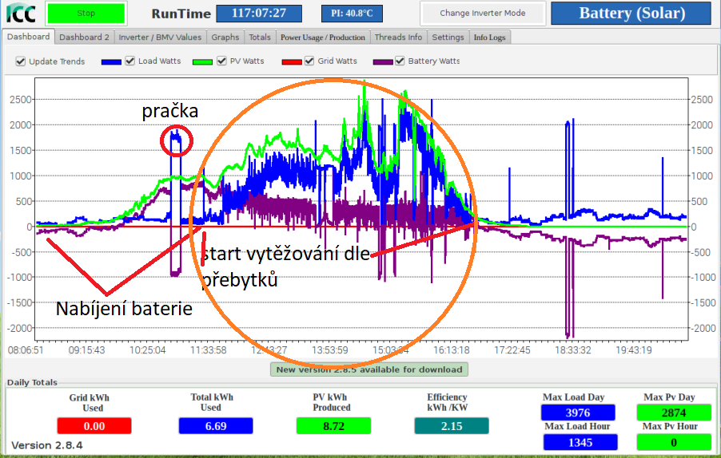The width and height of the screenshot is (721, 458).
Task: View the Info Logs tab
Action: [488, 38]
